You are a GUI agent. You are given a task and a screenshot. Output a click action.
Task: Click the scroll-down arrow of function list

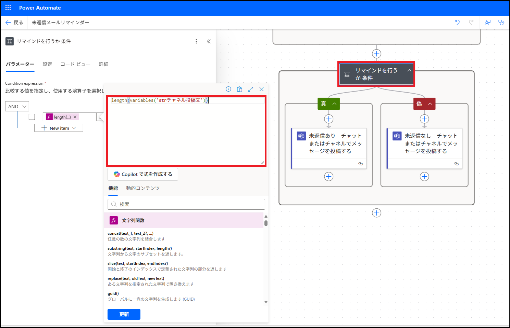point(266,302)
